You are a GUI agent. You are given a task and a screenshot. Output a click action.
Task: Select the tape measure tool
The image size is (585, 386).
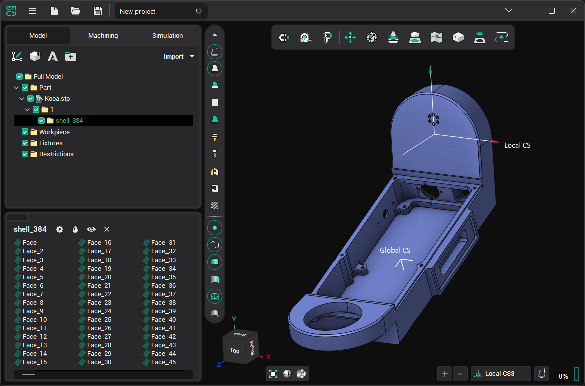click(x=305, y=37)
